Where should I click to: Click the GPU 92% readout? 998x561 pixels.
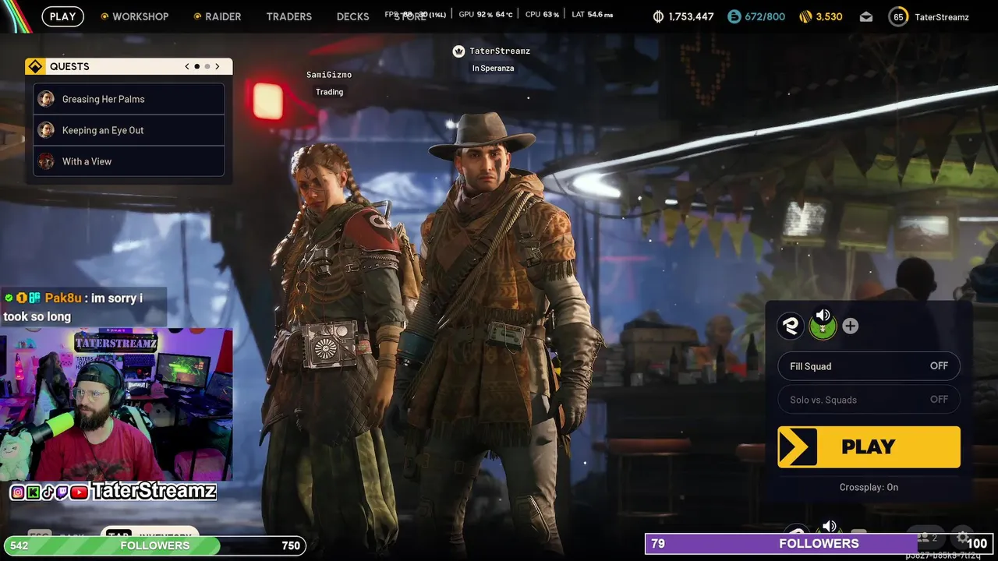coord(485,14)
